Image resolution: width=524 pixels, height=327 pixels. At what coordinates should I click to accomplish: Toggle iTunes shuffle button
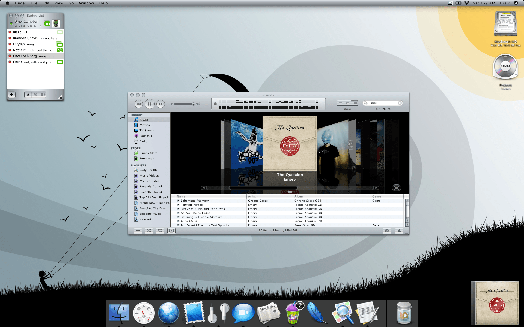click(x=149, y=231)
